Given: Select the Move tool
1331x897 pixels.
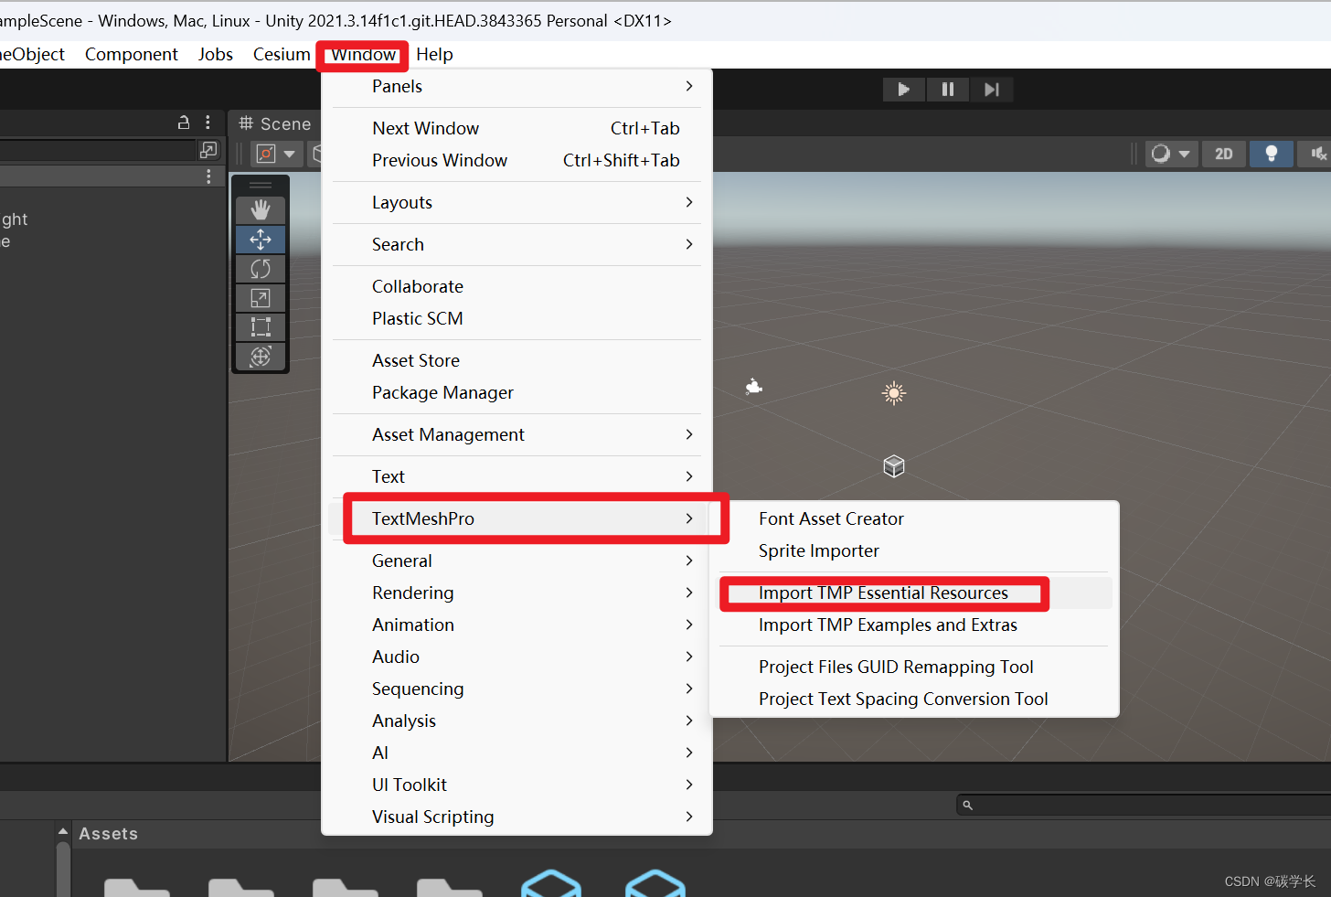Looking at the screenshot, I should [x=261, y=240].
